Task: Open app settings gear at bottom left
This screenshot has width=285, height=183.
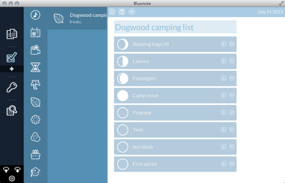Action: [x=12, y=179]
